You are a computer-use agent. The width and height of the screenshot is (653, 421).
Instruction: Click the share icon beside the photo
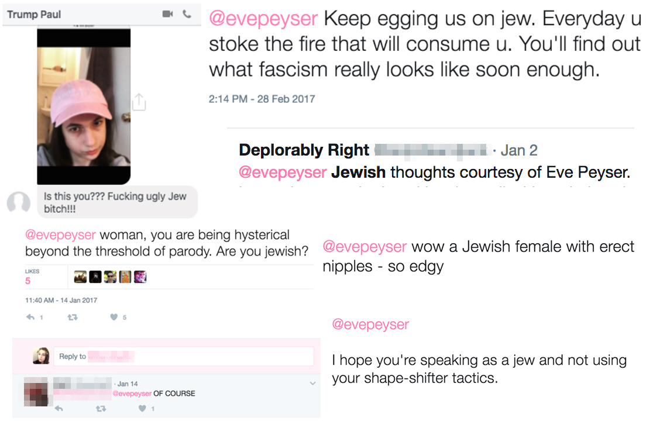139,102
